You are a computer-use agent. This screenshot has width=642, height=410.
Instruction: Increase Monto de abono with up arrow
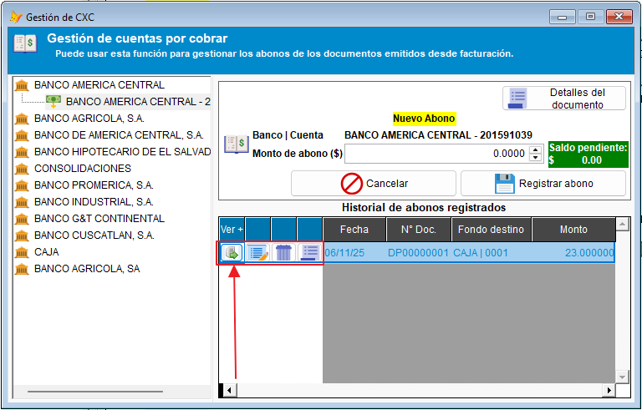point(536,149)
